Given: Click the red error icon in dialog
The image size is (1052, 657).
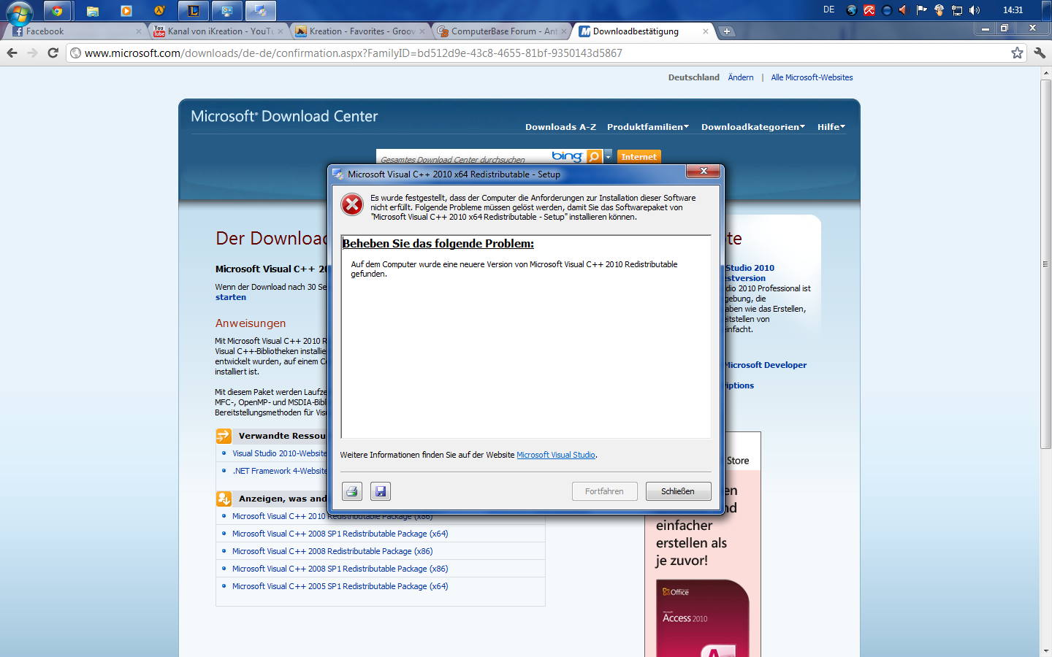Looking at the screenshot, I should coord(352,205).
